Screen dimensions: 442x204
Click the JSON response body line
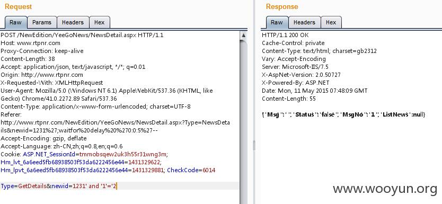343,114
